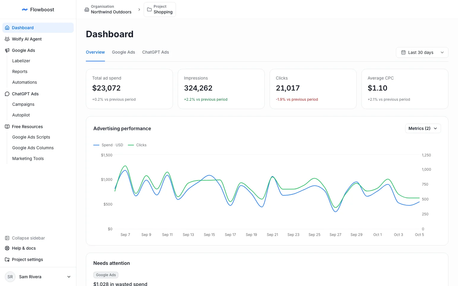Click the Total ad spend card

click(x=129, y=89)
